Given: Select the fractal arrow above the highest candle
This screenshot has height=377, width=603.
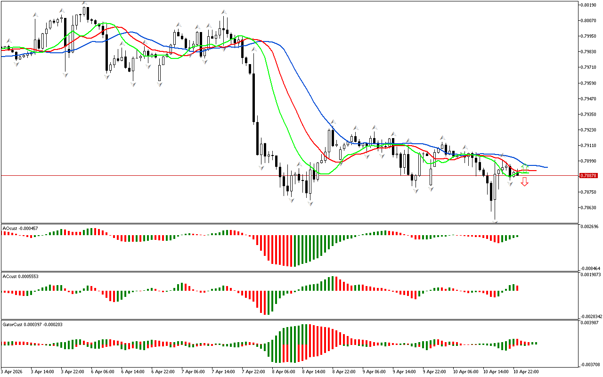Looking at the screenshot, I should tap(85, 3).
